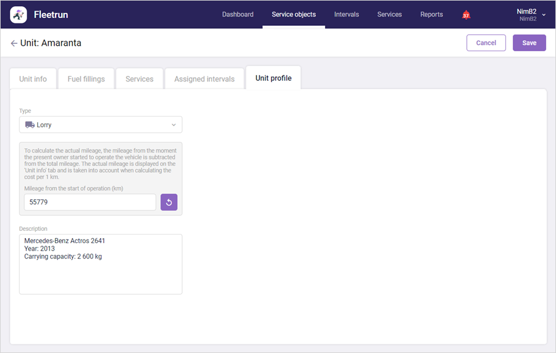Go back using the arrow beside Unit: Amaranta
This screenshot has width=556, height=353.
coord(14,43)
